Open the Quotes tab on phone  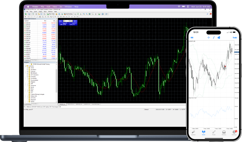pyautogui.click(x=193, y=133)
